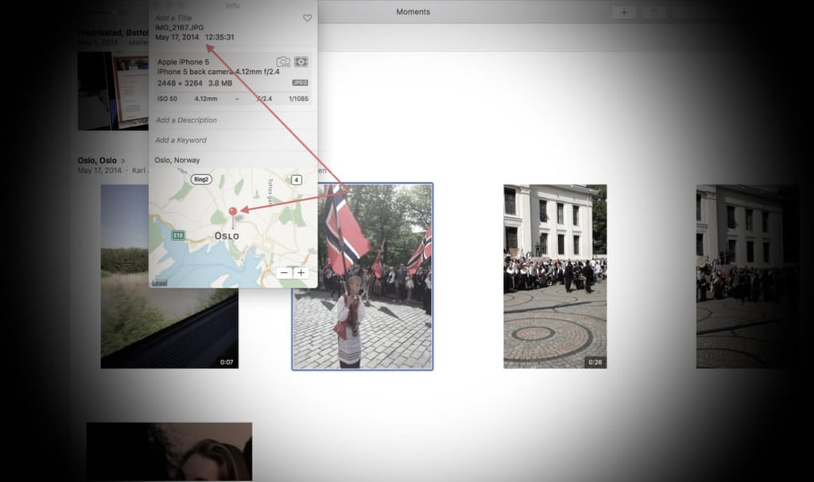
Task: Click the Oslo, Oslo moment heading
Action: tap(97, 161)
